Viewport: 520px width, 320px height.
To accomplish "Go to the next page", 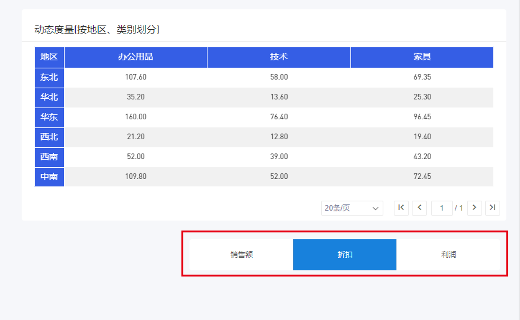I will [x=475, y=208].
